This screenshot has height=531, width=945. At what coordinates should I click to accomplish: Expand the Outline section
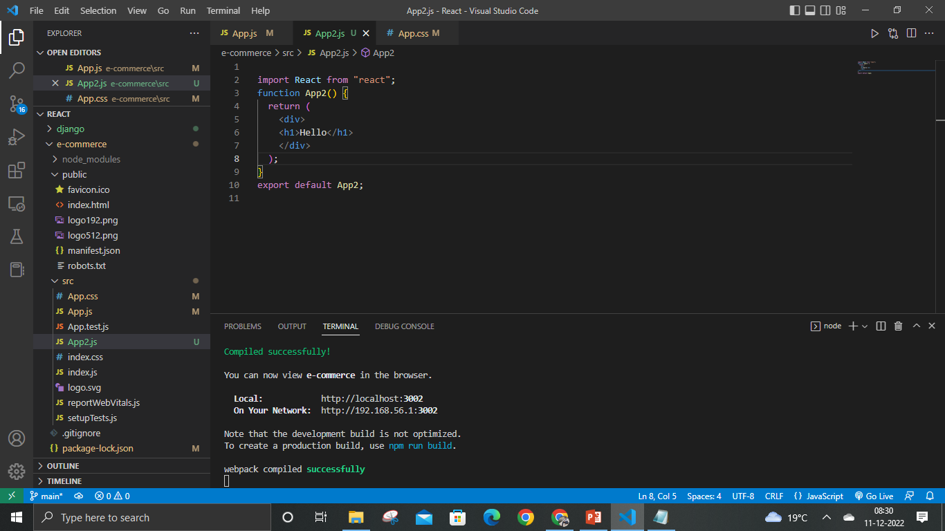coord(122,466)
